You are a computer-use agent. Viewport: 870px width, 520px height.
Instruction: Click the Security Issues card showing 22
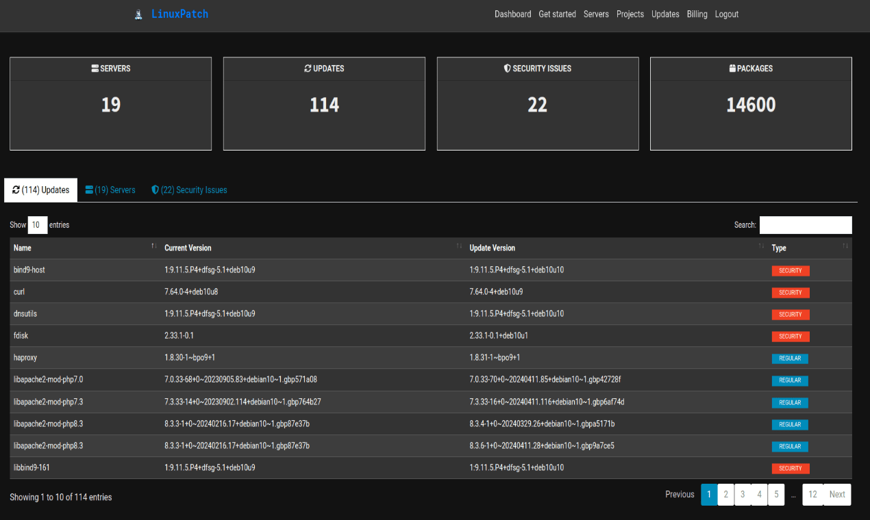[x=538, y=103]
